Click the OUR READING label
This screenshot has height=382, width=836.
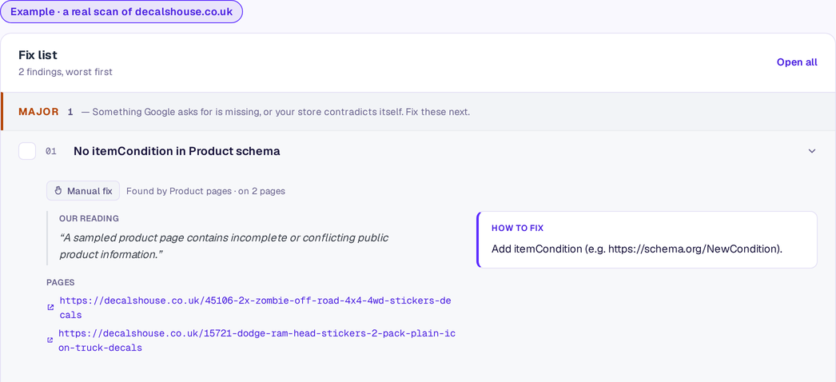[89, 218]
